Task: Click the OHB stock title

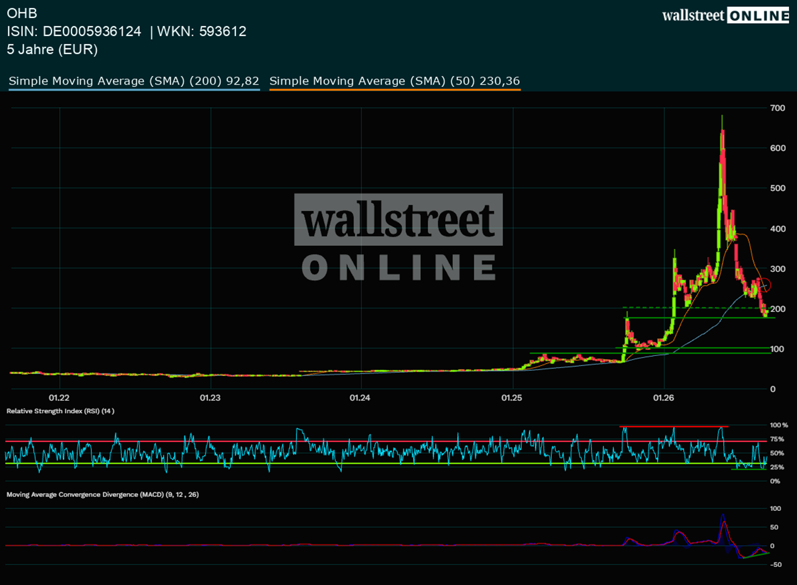Action: tap(22, 13)
